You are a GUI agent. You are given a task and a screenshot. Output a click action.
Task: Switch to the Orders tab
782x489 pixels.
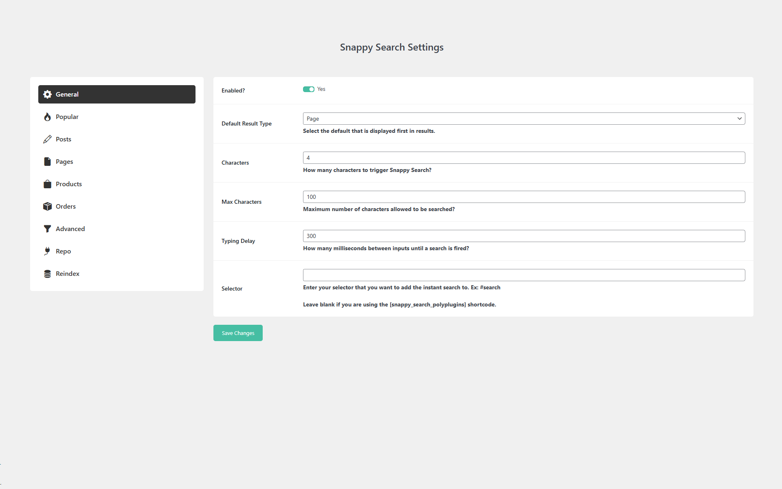pos(117,206)
